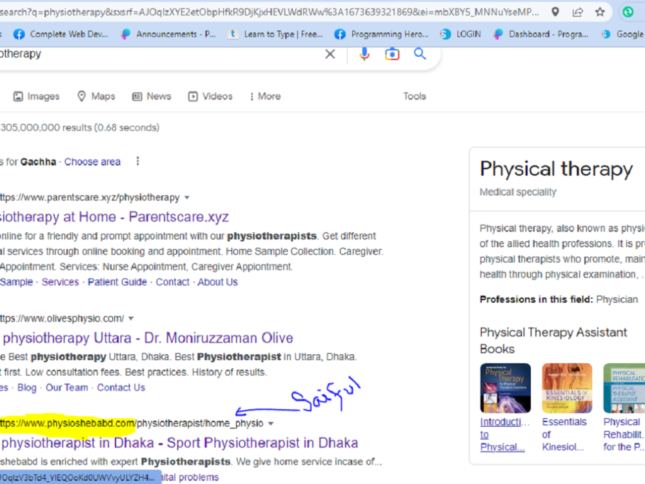
Task: Click the Choose area link
Action: [92, 162]
